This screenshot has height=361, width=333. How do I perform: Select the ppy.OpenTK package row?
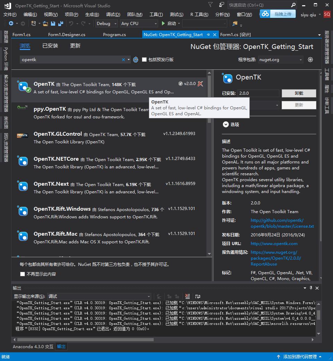(x=109, y=113)
